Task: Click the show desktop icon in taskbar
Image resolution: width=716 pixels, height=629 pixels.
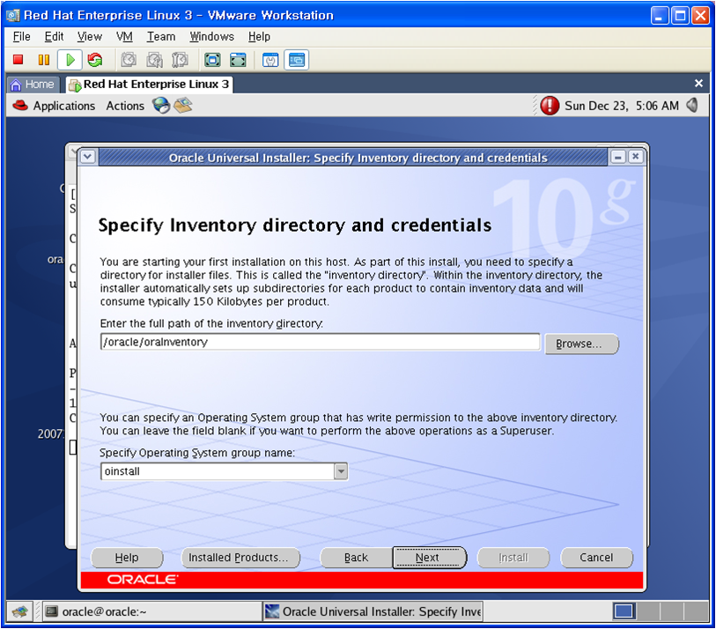Action: pos(19,611)
